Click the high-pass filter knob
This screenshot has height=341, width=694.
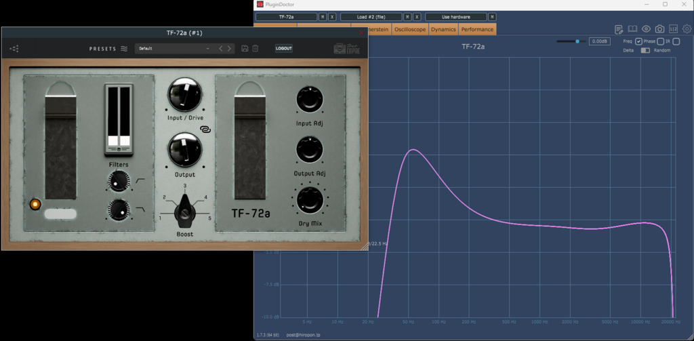(x=119, y=182)
